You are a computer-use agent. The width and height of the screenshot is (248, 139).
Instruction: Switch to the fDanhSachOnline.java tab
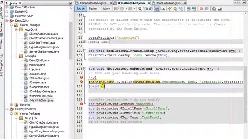[x=93, y=3]
